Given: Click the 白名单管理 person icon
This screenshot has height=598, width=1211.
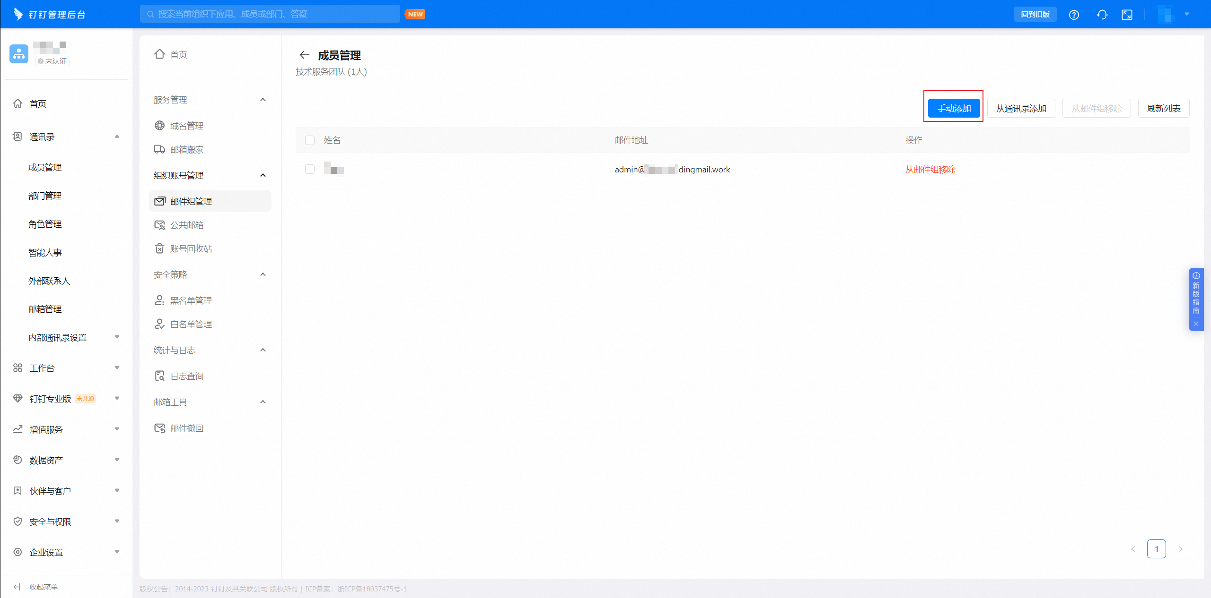Looking at the screenshot, I should [x=159, y=324].
